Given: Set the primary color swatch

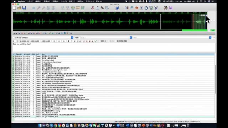Looking at the screenshot, I should click(84, 41).
